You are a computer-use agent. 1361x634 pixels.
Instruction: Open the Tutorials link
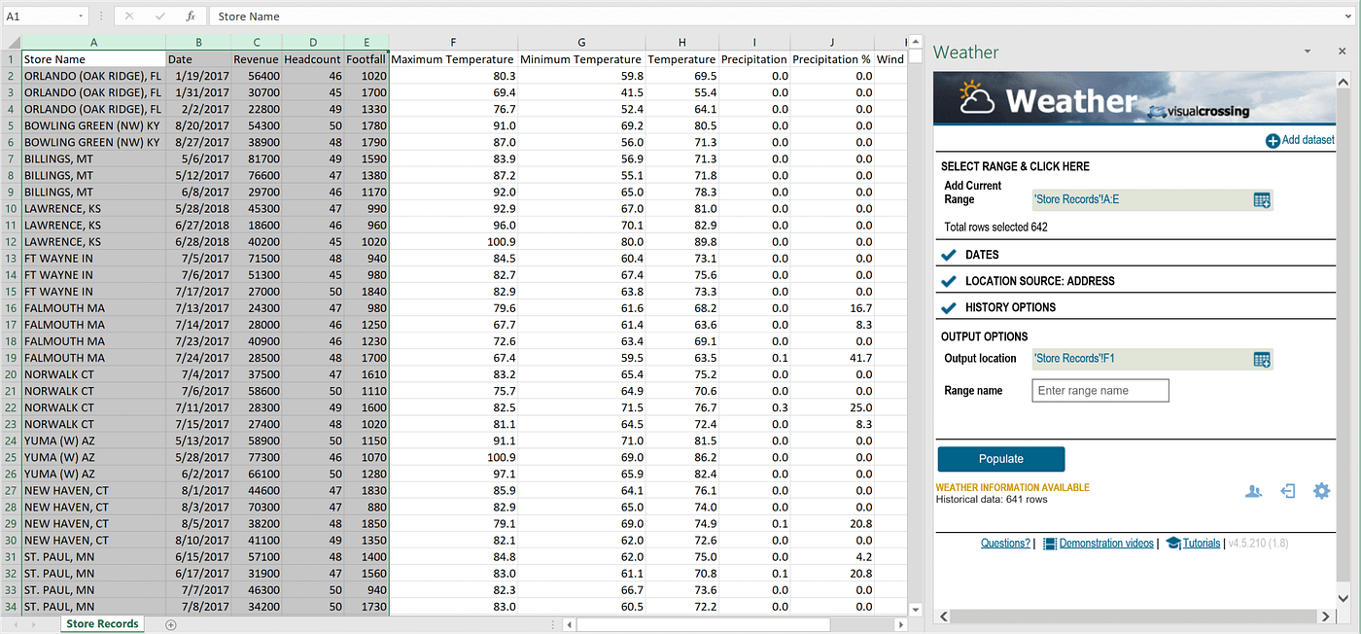[x=1200, y=543]
